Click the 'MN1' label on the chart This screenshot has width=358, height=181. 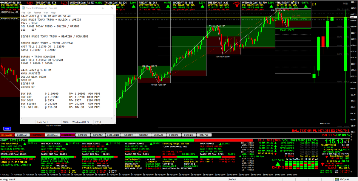tap(345, 3)
